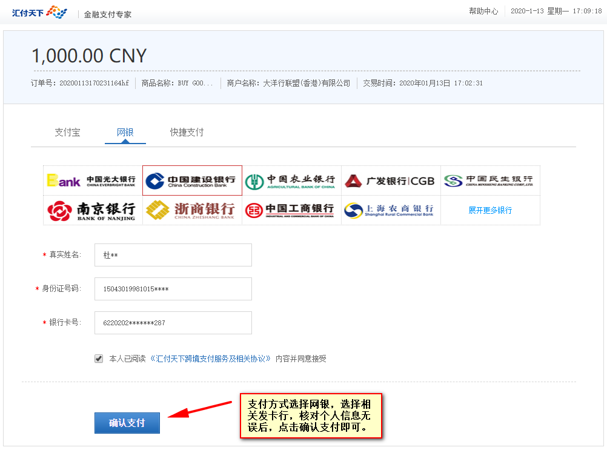Pick Guangfa Bank CGB (广发银行) option
The width and height of the screenshot is (607, 450).
point(391,180)
